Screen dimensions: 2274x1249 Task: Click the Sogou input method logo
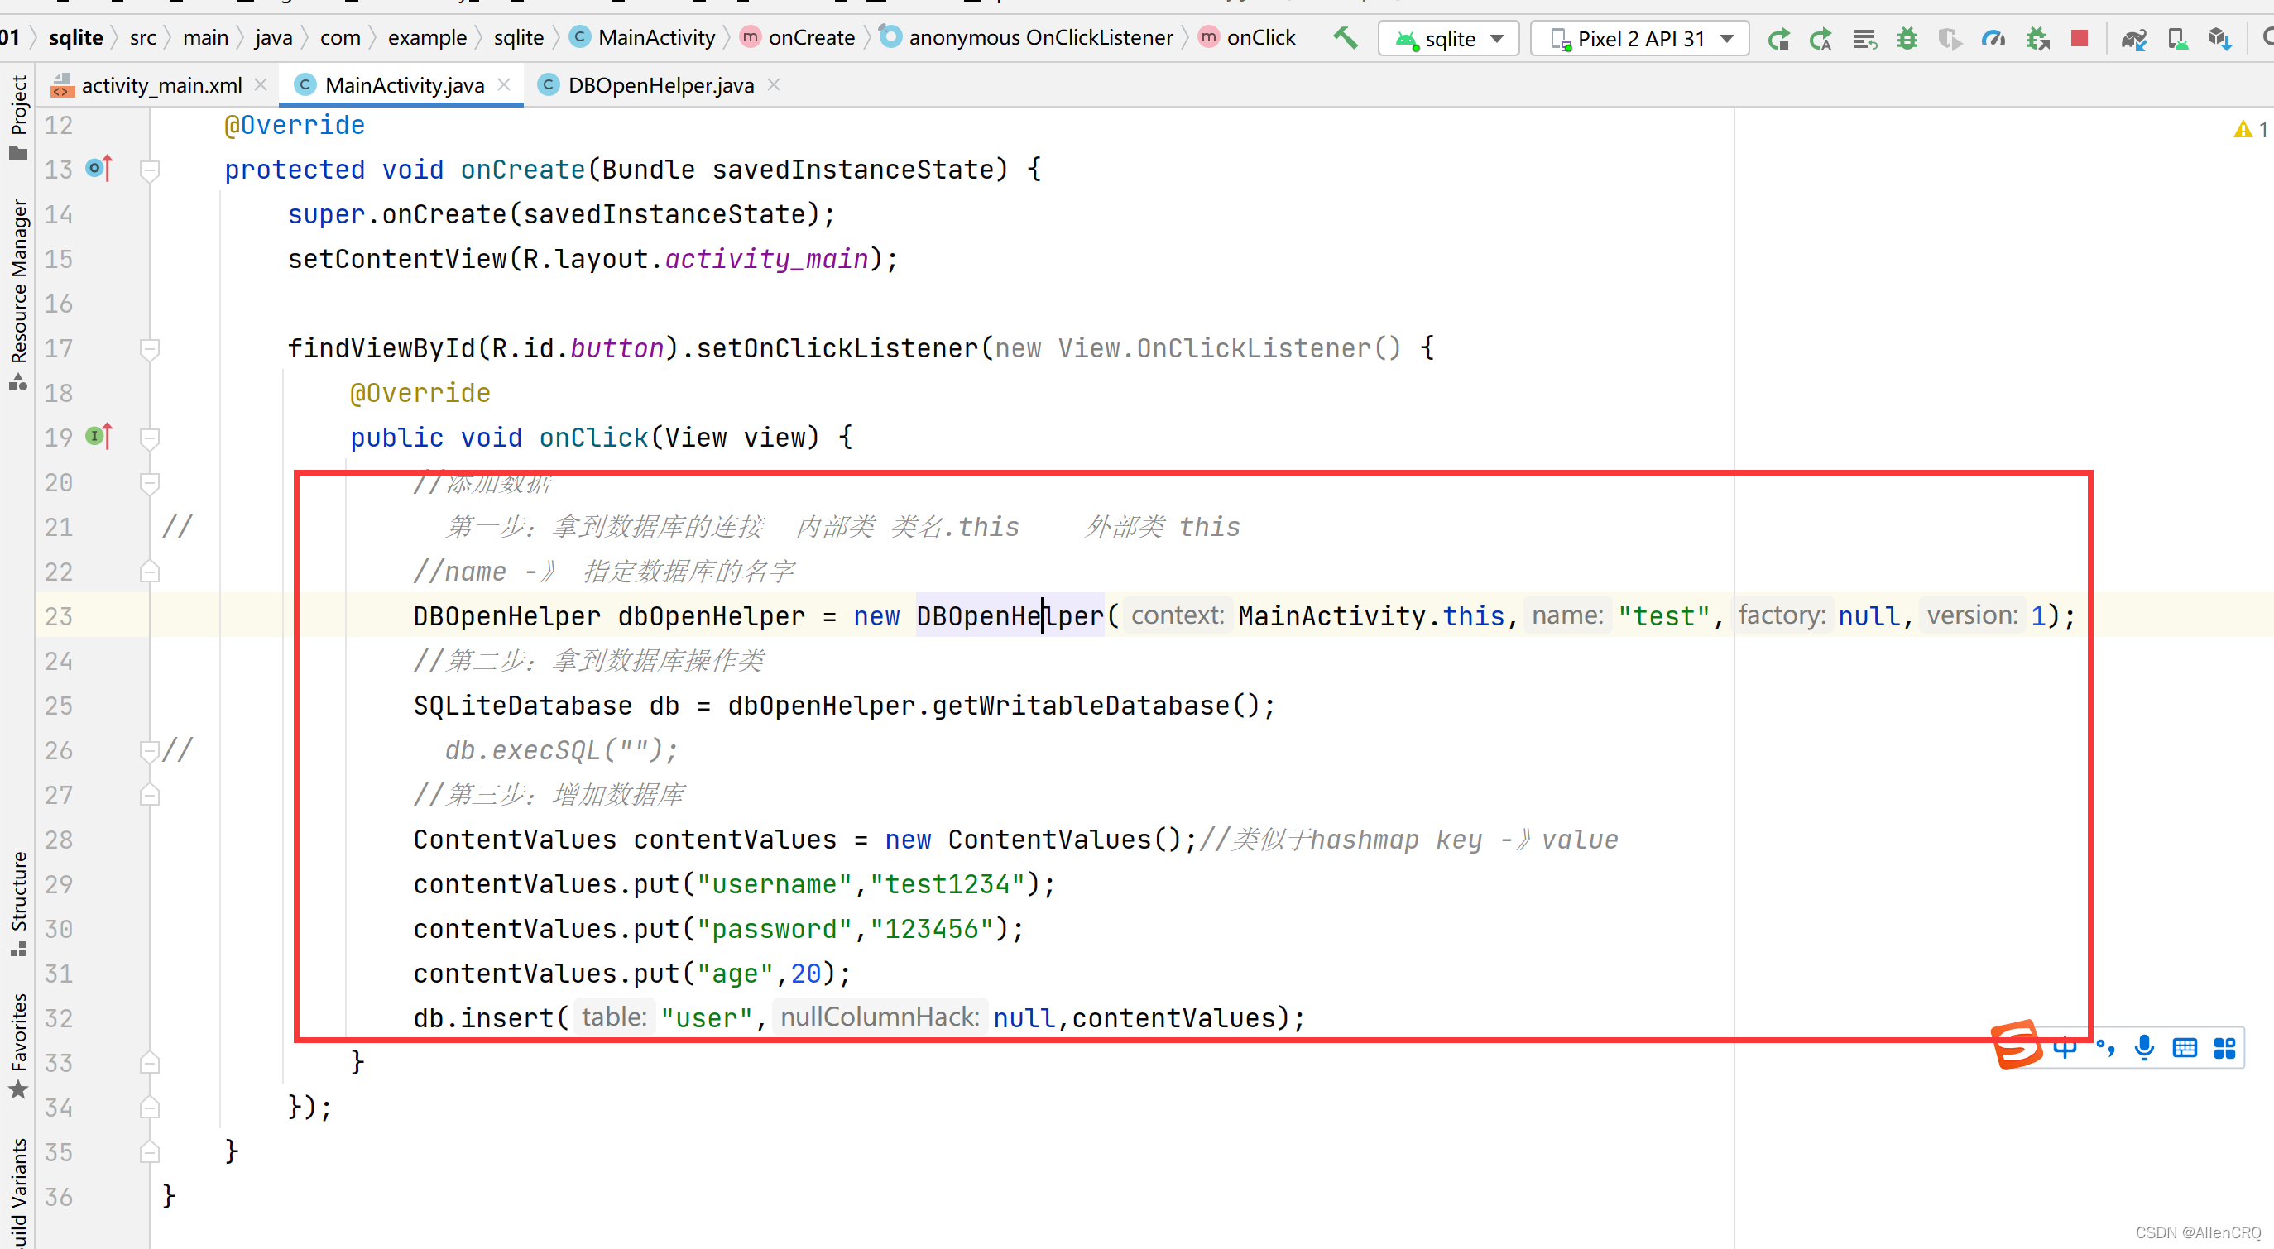point(2017,1045)
